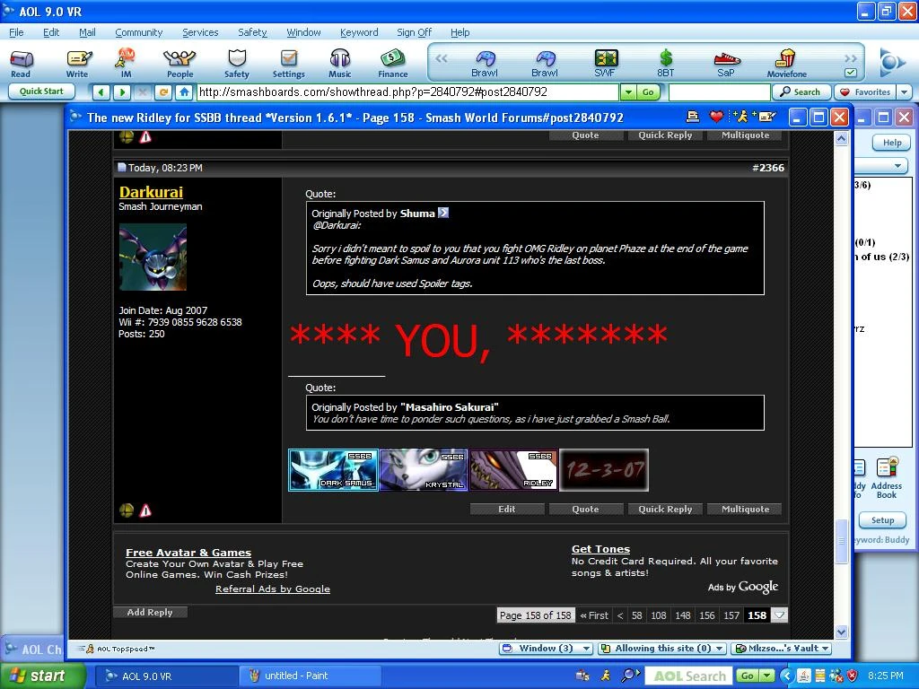Open the dropdown in Buddy window
This screenshot has height=689, width=919.
point(897,166)
